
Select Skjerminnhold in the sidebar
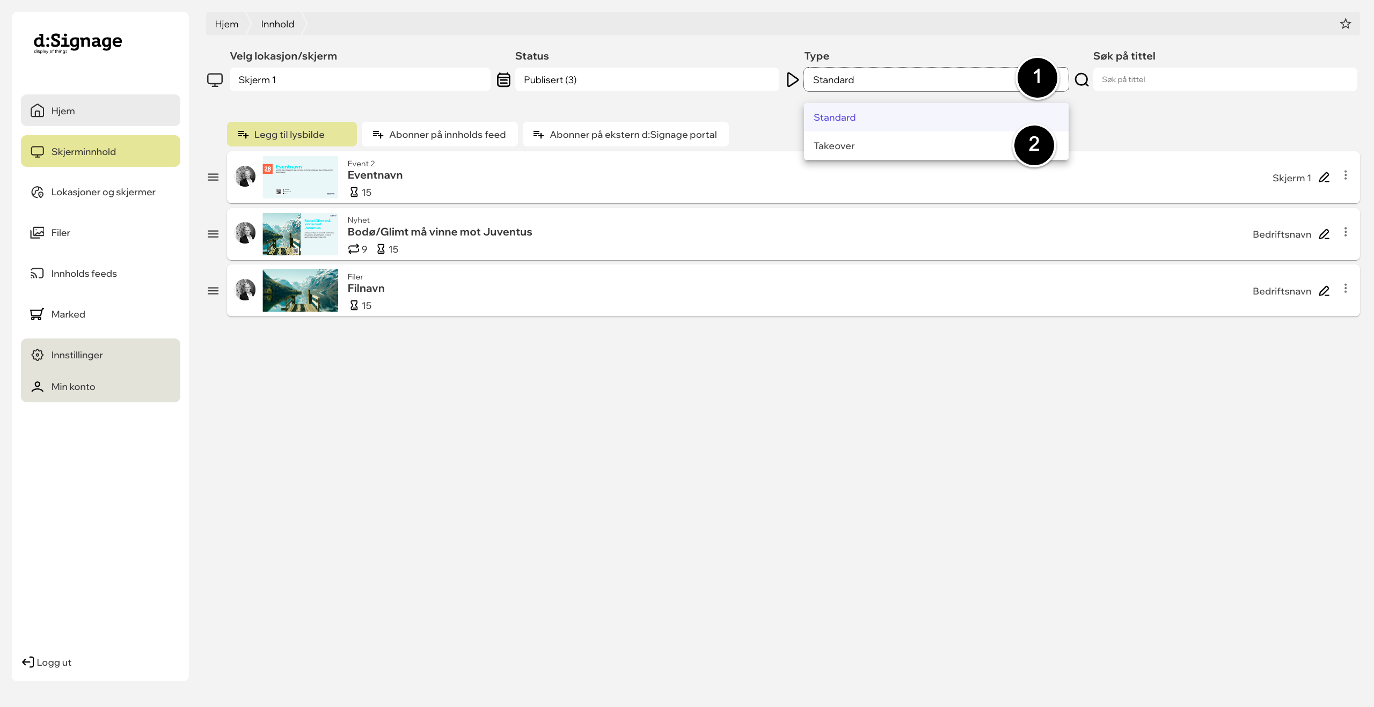100,151
